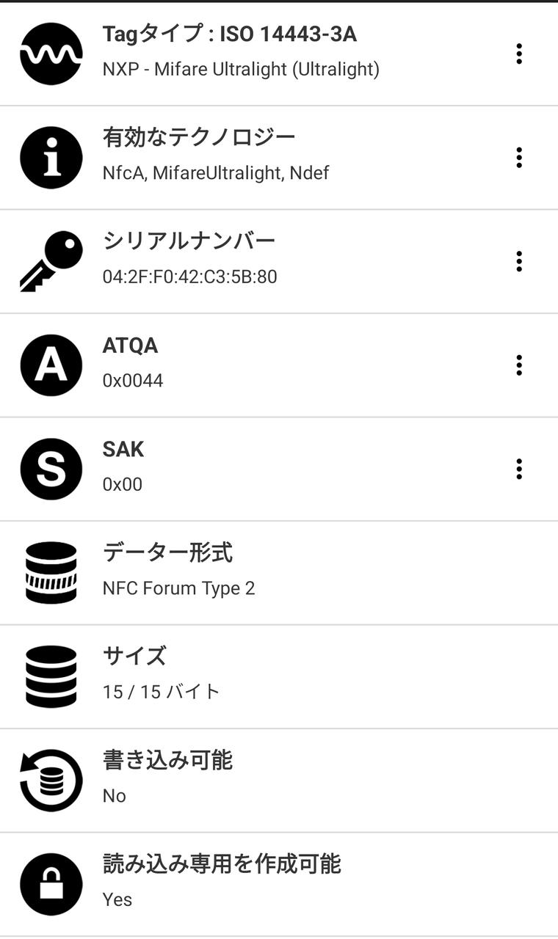558x939 pixels.
Task: Tap the NXP - Mifare Ultralight text
Action: [x=241, y=70]
